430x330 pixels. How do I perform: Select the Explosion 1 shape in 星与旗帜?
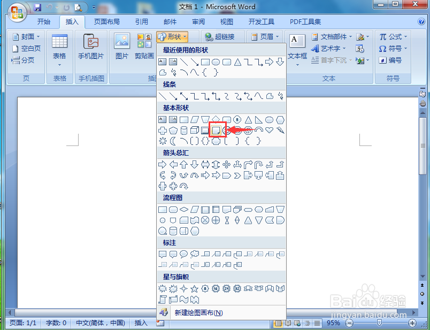pos(163,289)
